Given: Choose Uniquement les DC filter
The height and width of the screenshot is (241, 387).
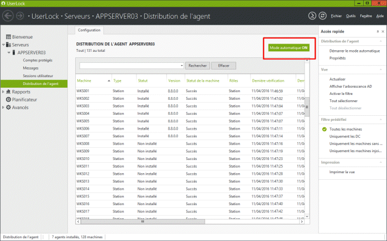Looking at the screenshot, I should (345, 136).
